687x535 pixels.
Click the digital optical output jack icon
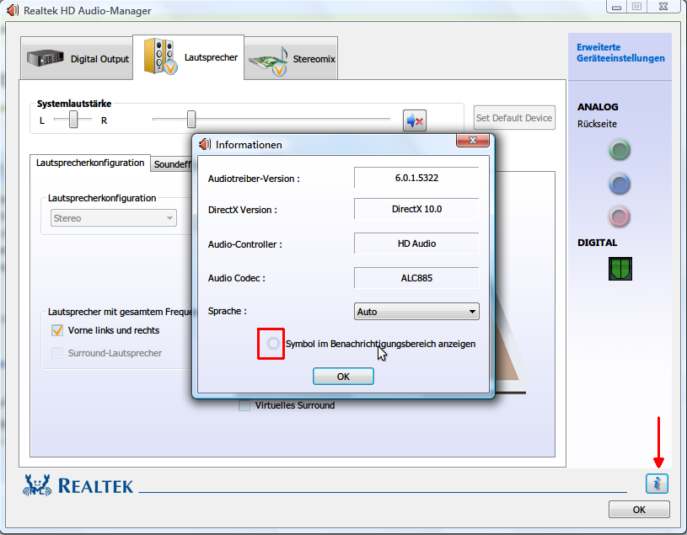tap(620, 269)
